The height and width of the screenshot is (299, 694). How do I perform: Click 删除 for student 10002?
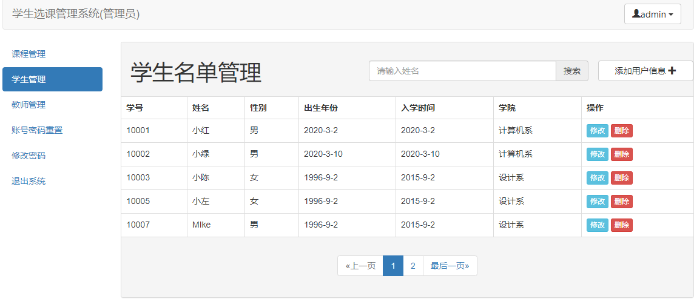pos(622,154)
